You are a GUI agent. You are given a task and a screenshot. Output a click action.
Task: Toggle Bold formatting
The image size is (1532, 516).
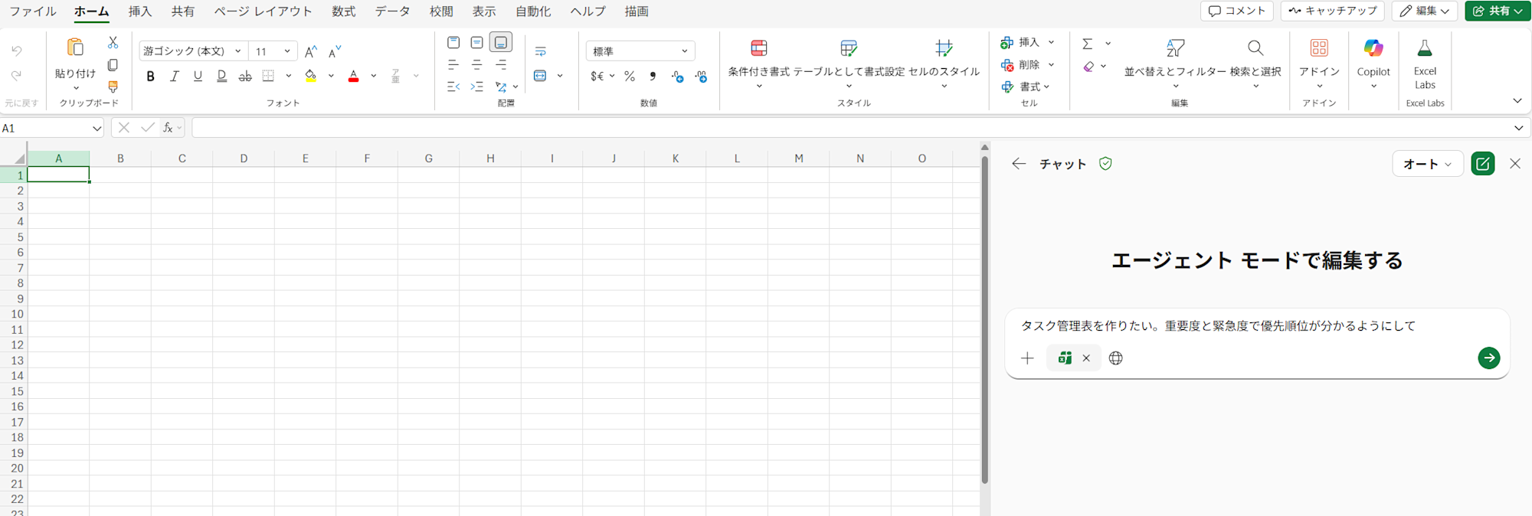click(151, 76)
